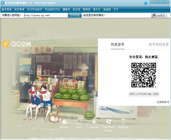Click the Android robot icon

[x=94, y=122]
